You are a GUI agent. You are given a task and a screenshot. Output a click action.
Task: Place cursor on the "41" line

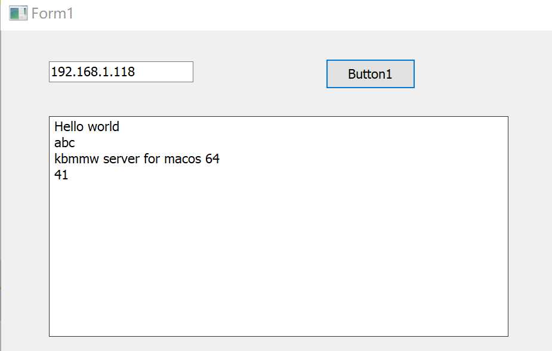(61, 175)
